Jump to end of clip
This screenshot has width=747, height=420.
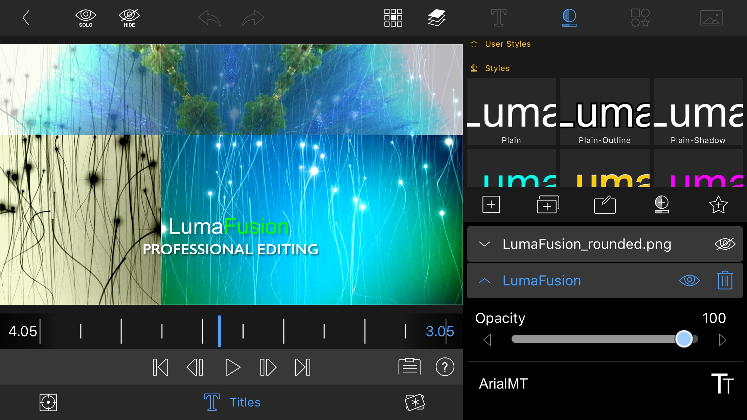[303, 367]
